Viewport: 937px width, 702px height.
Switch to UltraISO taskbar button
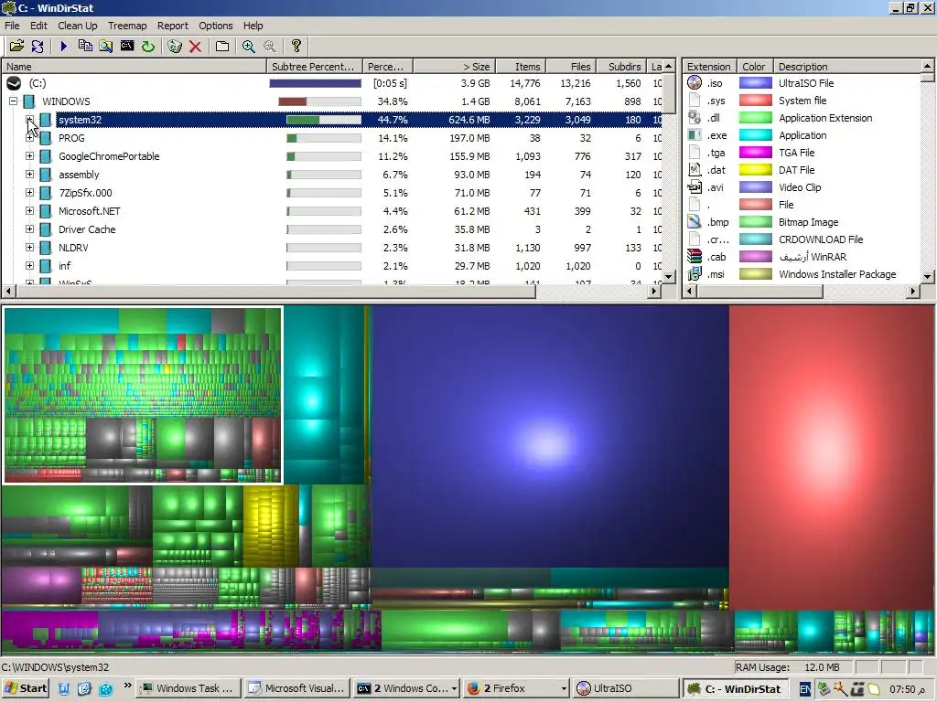(625, 688)
